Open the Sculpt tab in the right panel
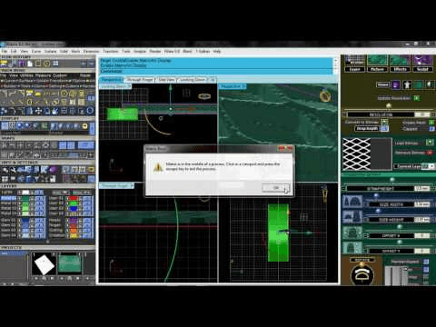This screenshot has height=327, width=436. (x=422, y=69)
